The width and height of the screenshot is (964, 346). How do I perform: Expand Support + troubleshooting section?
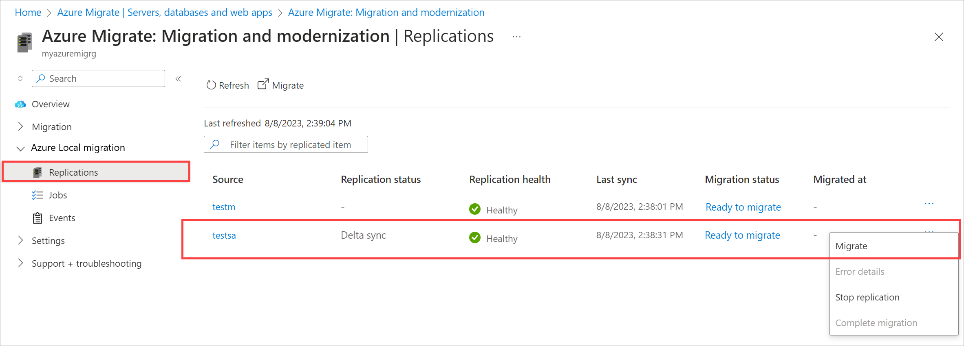[x=20, y=263]
